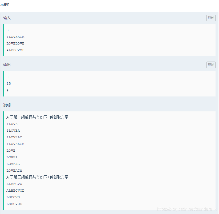Click the text 对于第三组数据共有如下4种截取方案
The width and height of the screenshot is (219, 214).
coord(37,177)
